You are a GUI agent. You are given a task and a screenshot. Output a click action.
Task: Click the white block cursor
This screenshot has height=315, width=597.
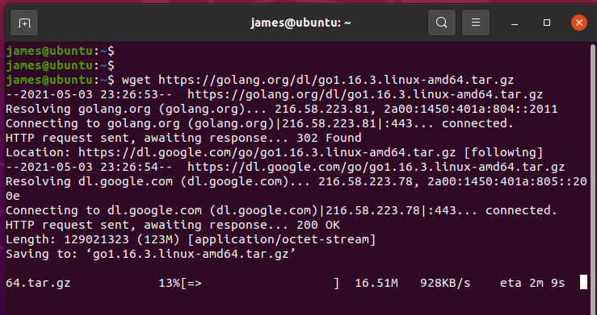click(583, 283)
